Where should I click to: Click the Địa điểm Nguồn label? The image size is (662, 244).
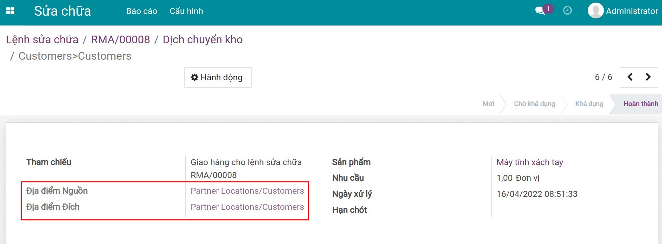pos(57,191)
